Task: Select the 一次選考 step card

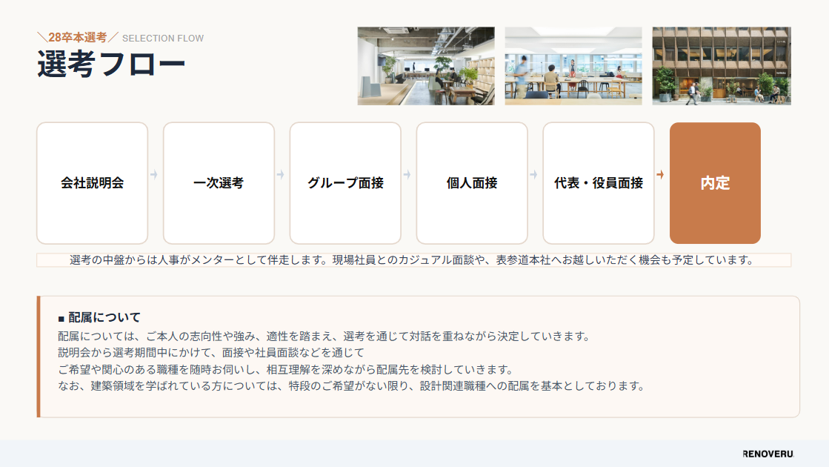Action: [219, 183]
